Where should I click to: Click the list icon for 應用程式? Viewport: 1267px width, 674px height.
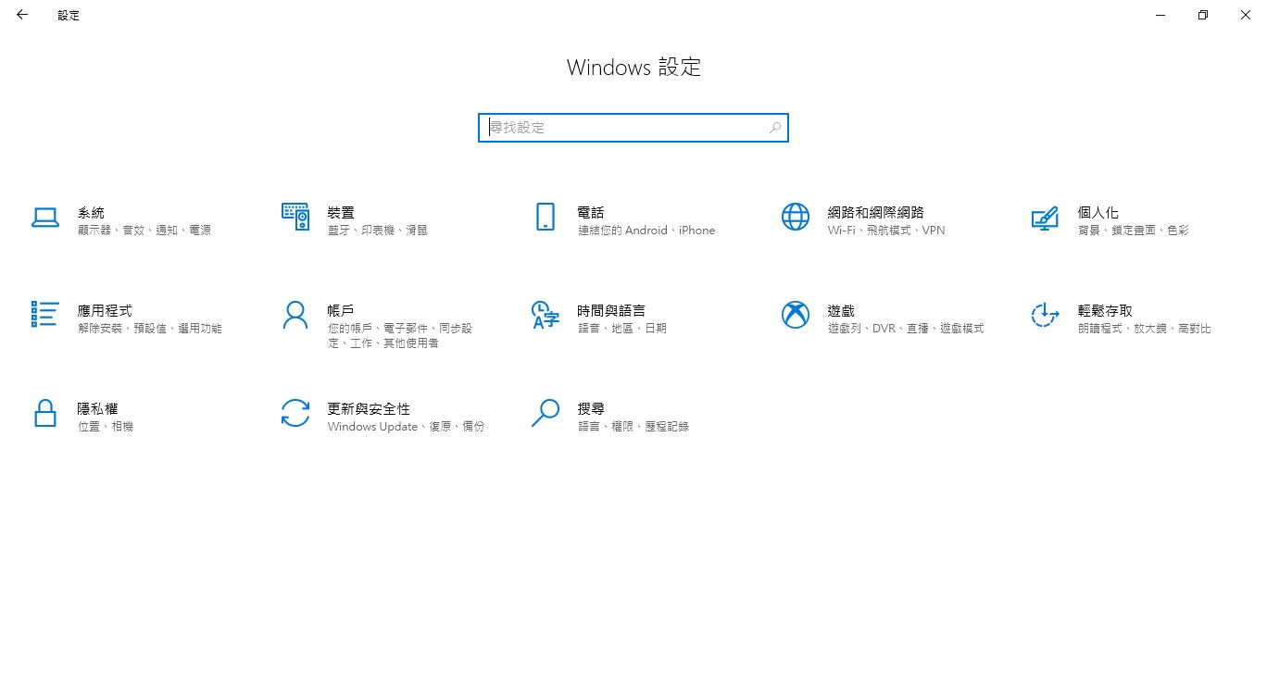(45, 314)
